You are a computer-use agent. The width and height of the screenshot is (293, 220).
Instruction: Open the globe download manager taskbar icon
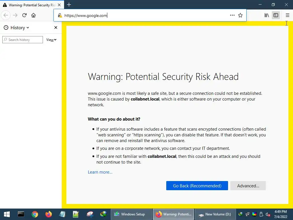coord(104,214)
